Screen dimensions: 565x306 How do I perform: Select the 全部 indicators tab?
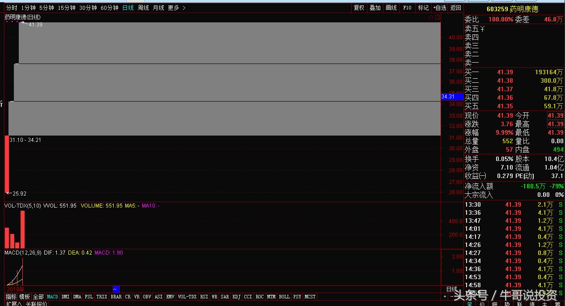38,297
